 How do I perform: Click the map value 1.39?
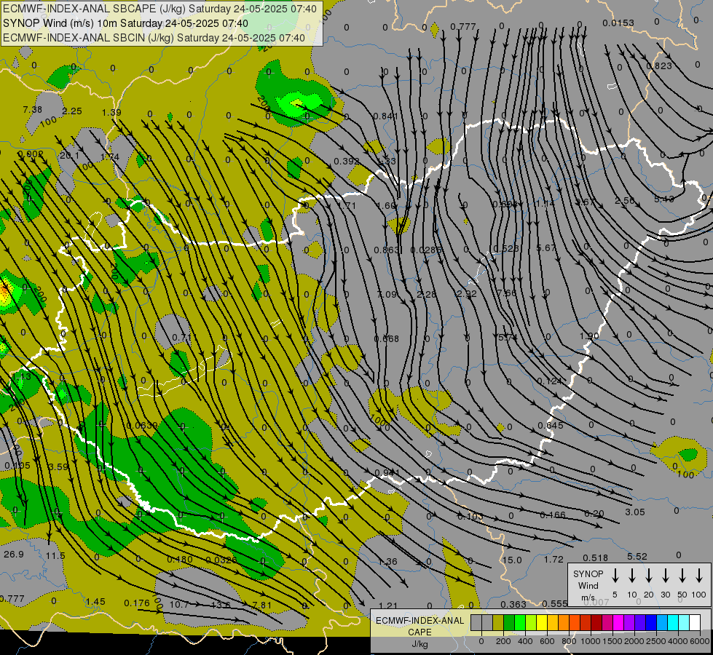click(111, 112)
